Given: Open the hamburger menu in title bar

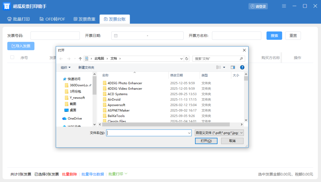Looking at the screenshot, I should (284, 6).
